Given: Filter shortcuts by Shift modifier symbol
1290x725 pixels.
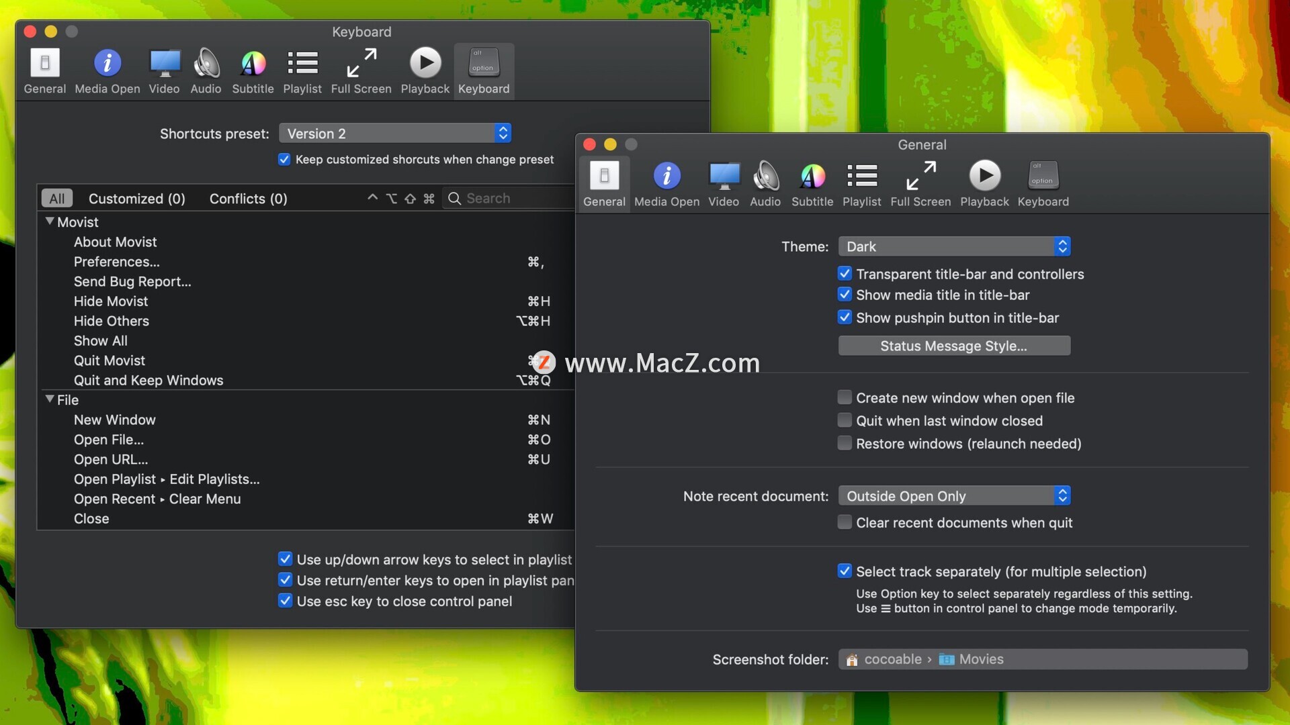Looking at the screenshot, I should pos(410,198).
